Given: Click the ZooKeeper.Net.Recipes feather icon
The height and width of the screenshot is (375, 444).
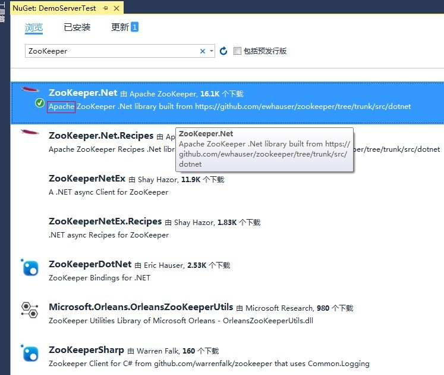Looking at the screenshot, I should click(x=30, y=132).
